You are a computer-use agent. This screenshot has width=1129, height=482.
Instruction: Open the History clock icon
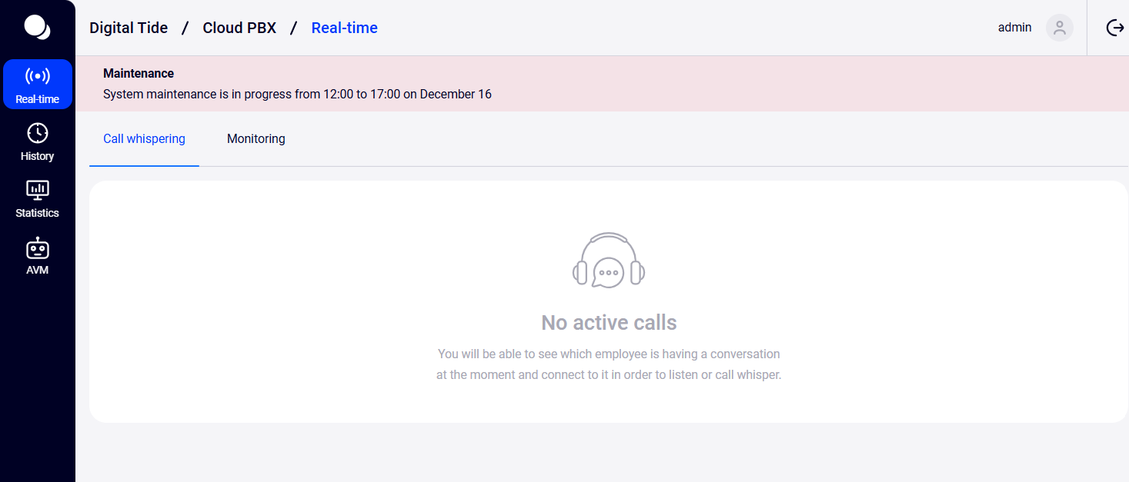click(37, 133)
